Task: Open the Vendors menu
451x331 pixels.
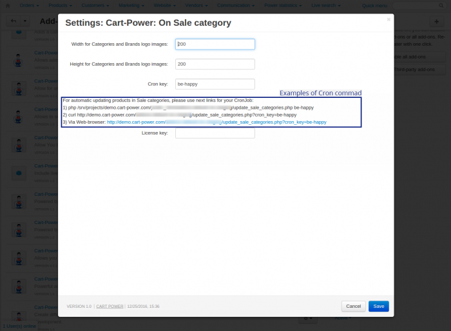Action: click(196, 5)
